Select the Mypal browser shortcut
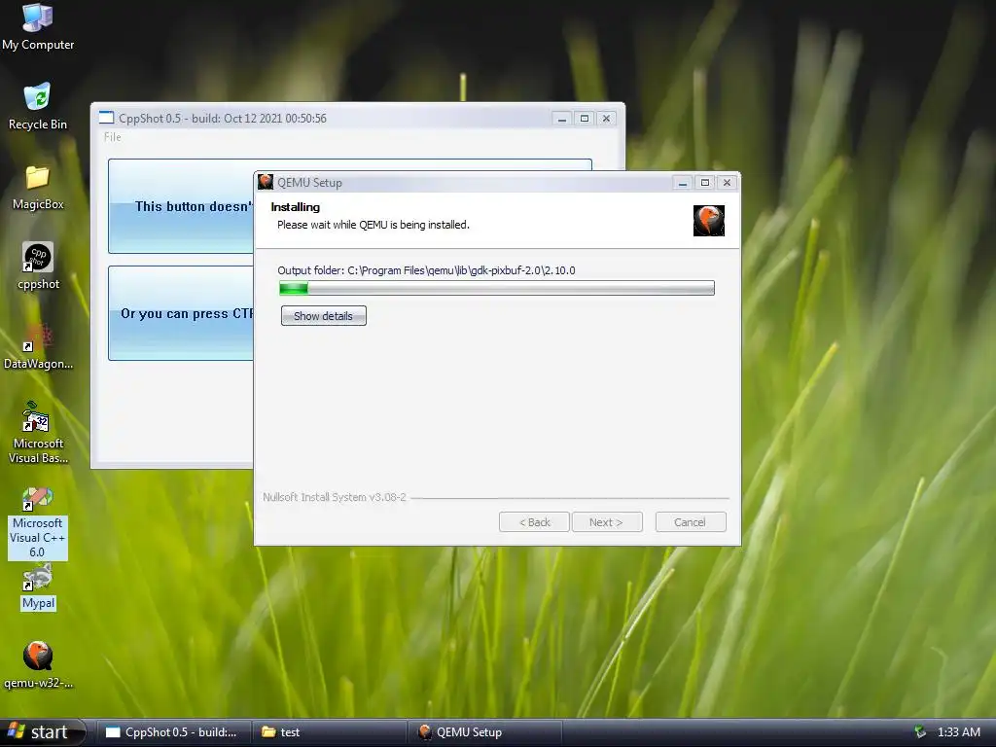 click(x=38, y=587)
